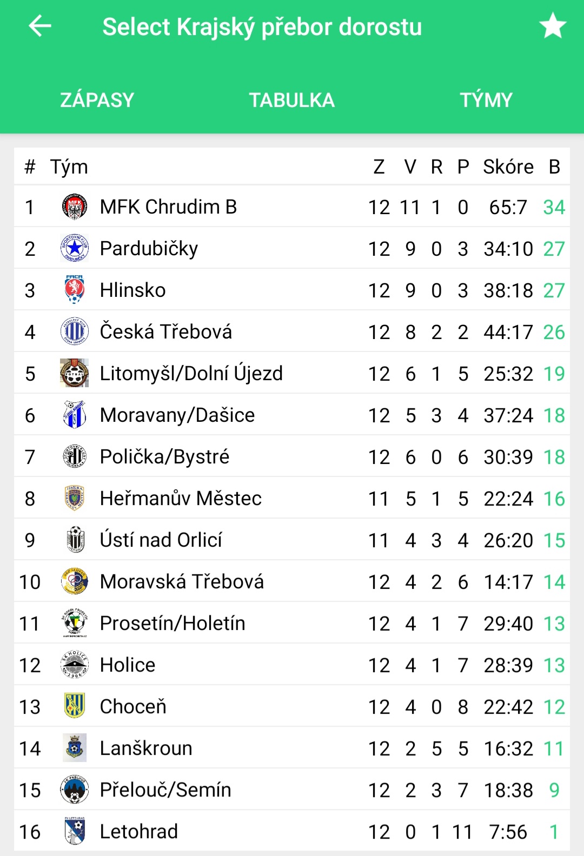Toggle the favorite star icon
584x856 pixels.
coord(553,26)
